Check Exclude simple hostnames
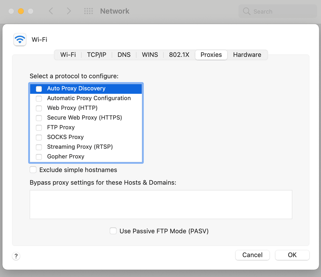 33,170
